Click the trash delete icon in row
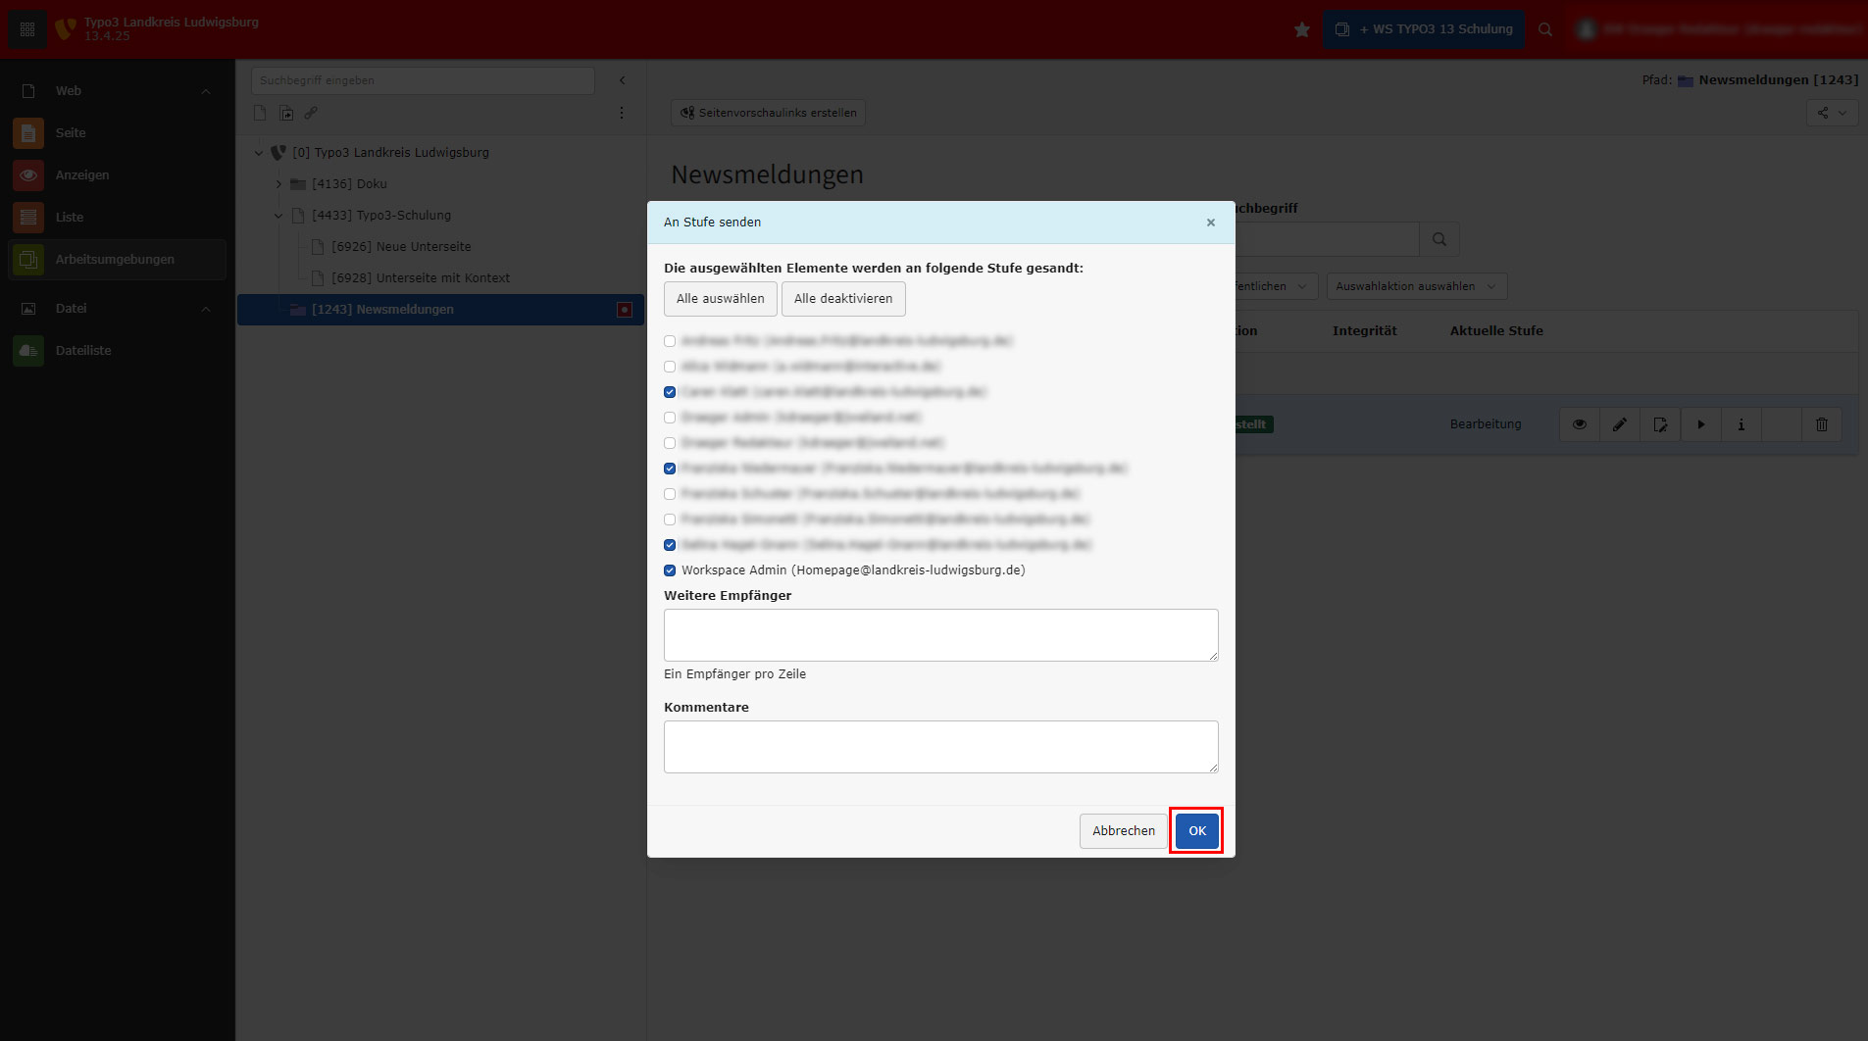 (x=1822, y=424)
